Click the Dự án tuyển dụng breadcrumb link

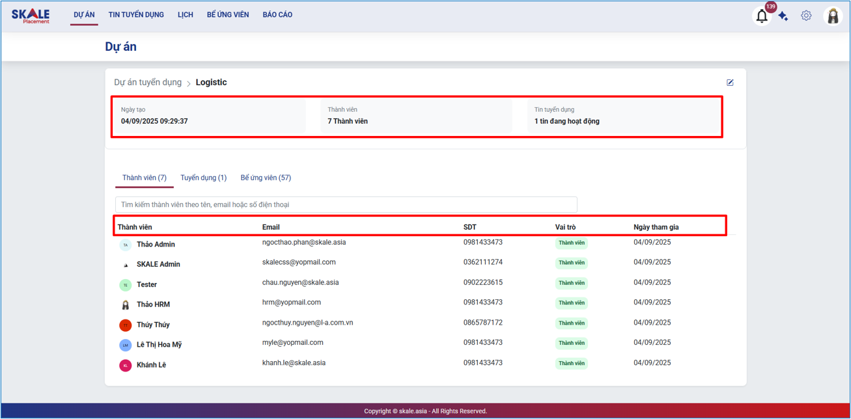[x=148, y=83]
